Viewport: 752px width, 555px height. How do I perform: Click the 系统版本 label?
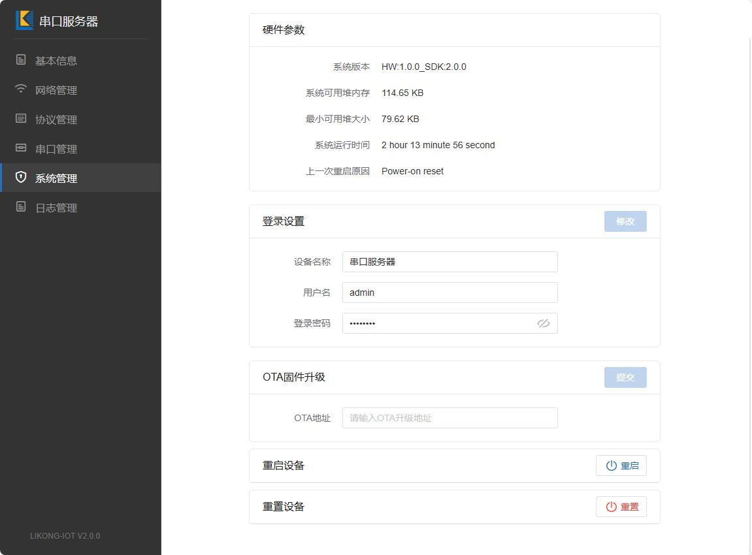point(351,67)
